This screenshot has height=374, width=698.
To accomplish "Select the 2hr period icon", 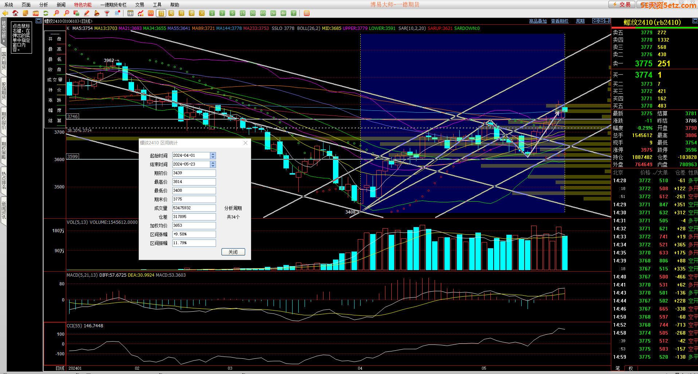I will pos(273,13).
